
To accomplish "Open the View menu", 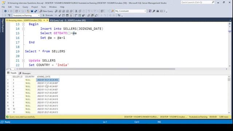I will (x=17, y=7).
